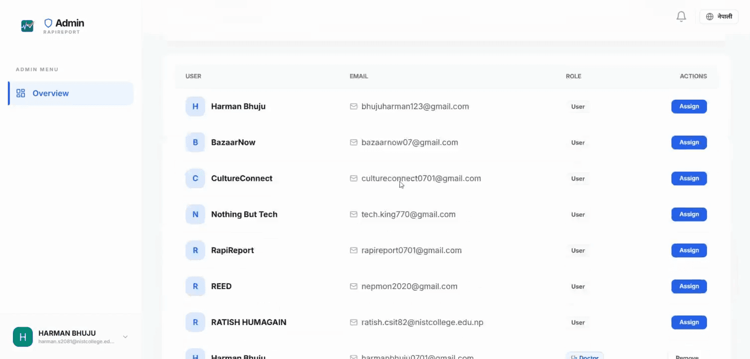
Task: Click the globe icon in language switcher
Action: pos(710,16)
